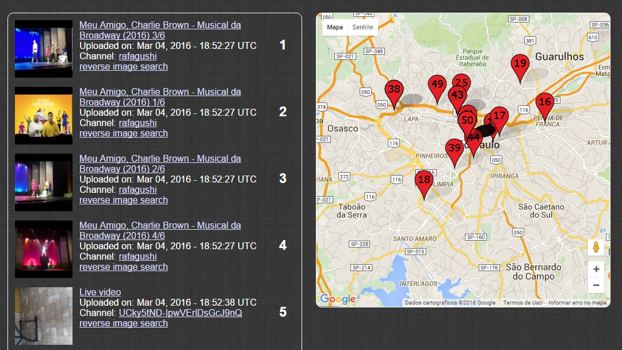Screen dimensions: 622x350
Task: Open Google logo link on map
Action: [338, 299]
